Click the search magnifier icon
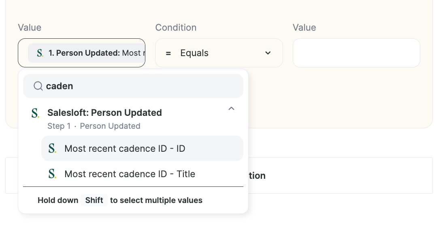The height and width of the screenshot is (226, 447). pos(38,86)
